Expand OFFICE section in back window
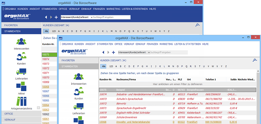 (x=21, y=114)
